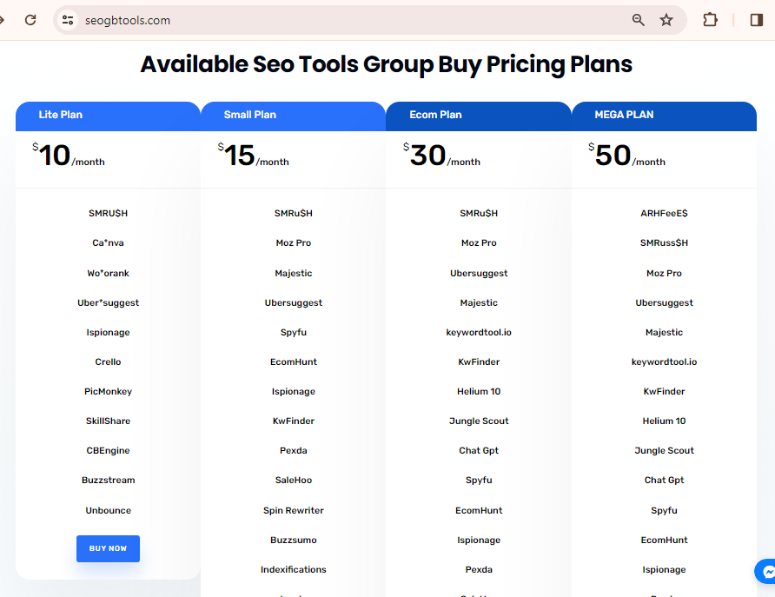Screen dimensions: 775x597
Task: Select the Small Plan header
Action: (x=293, y=116)
